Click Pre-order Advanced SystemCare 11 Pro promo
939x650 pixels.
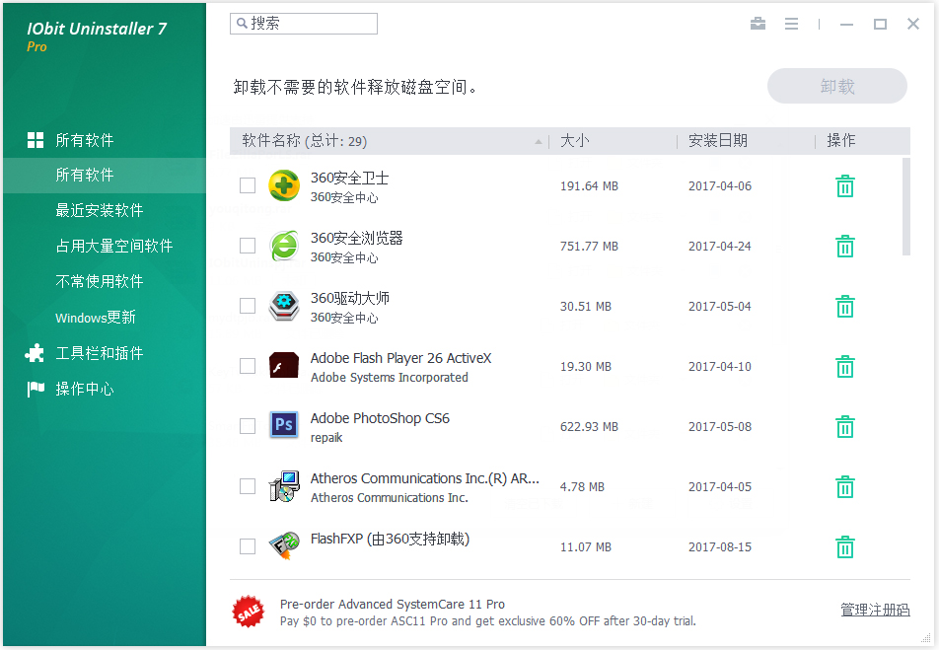coord(393,604)
